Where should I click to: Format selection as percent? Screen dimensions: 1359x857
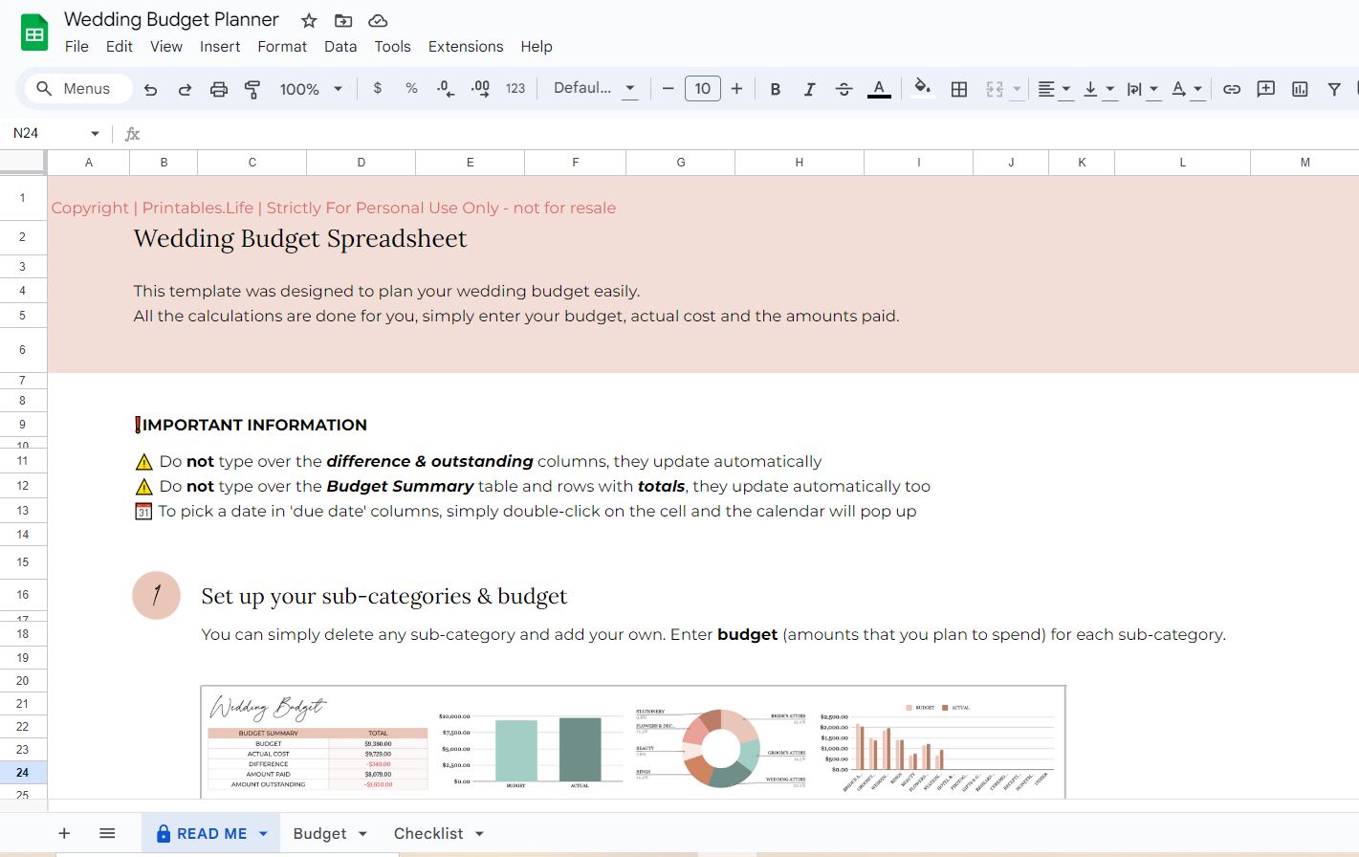click(x=410, y=88)
